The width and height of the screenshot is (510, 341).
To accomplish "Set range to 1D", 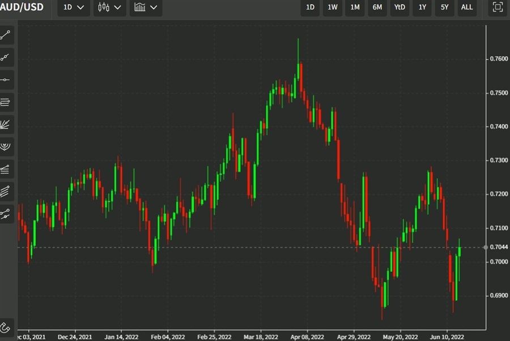I will (310, 7).
